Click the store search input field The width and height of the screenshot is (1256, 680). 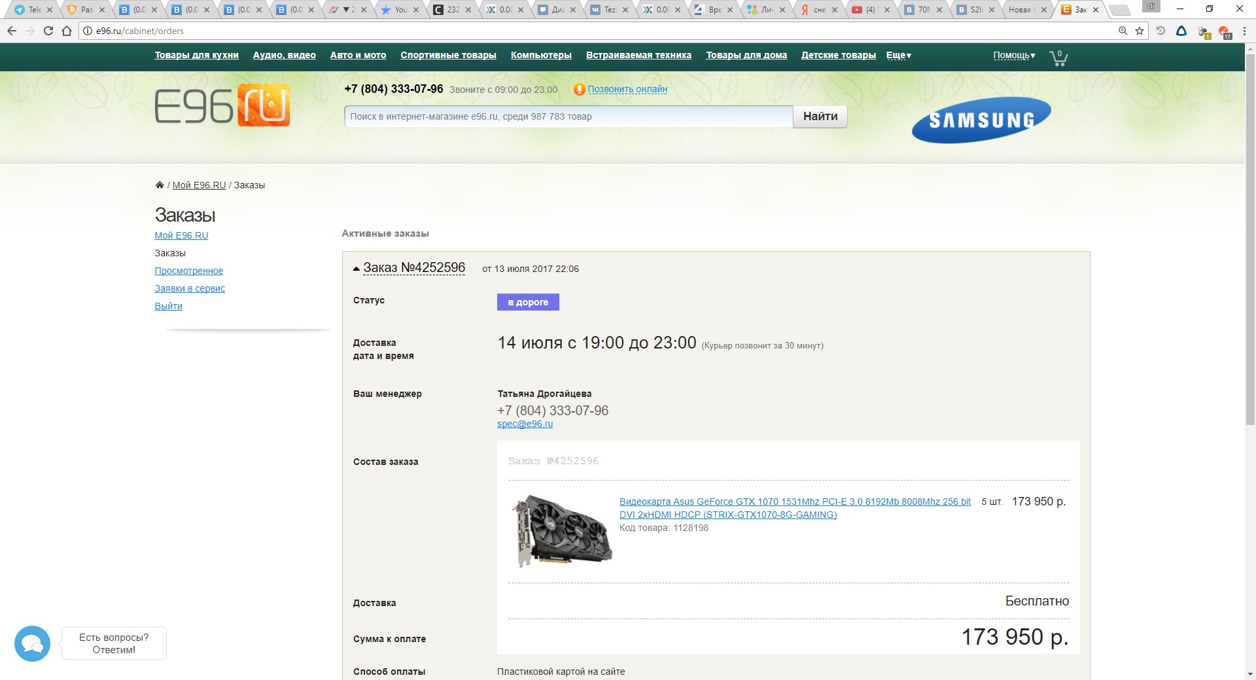[x=568, y=116]
